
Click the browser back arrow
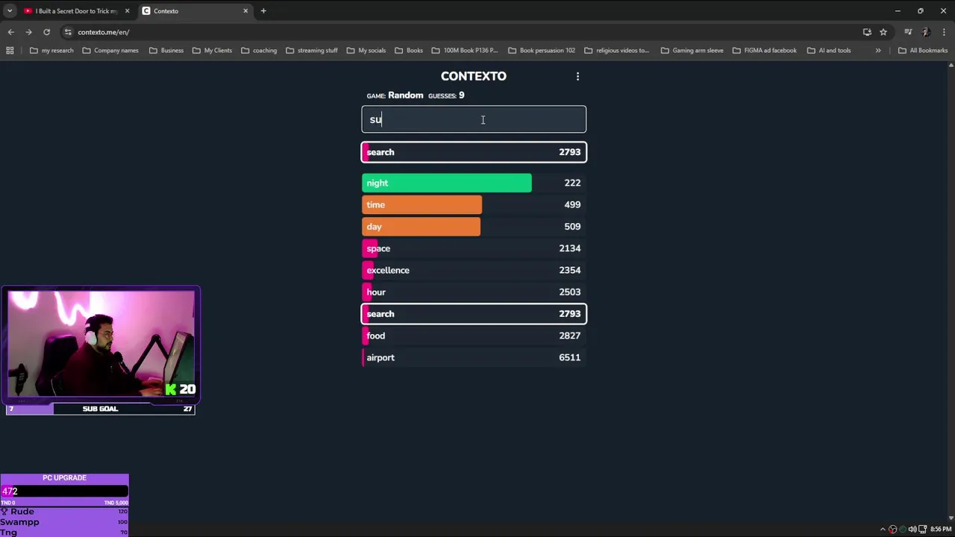[x=10, y=32]
